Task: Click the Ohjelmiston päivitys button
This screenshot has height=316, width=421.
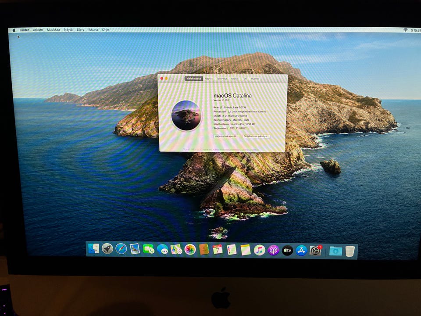Action: pyautogui.click(x=256, y=136)
